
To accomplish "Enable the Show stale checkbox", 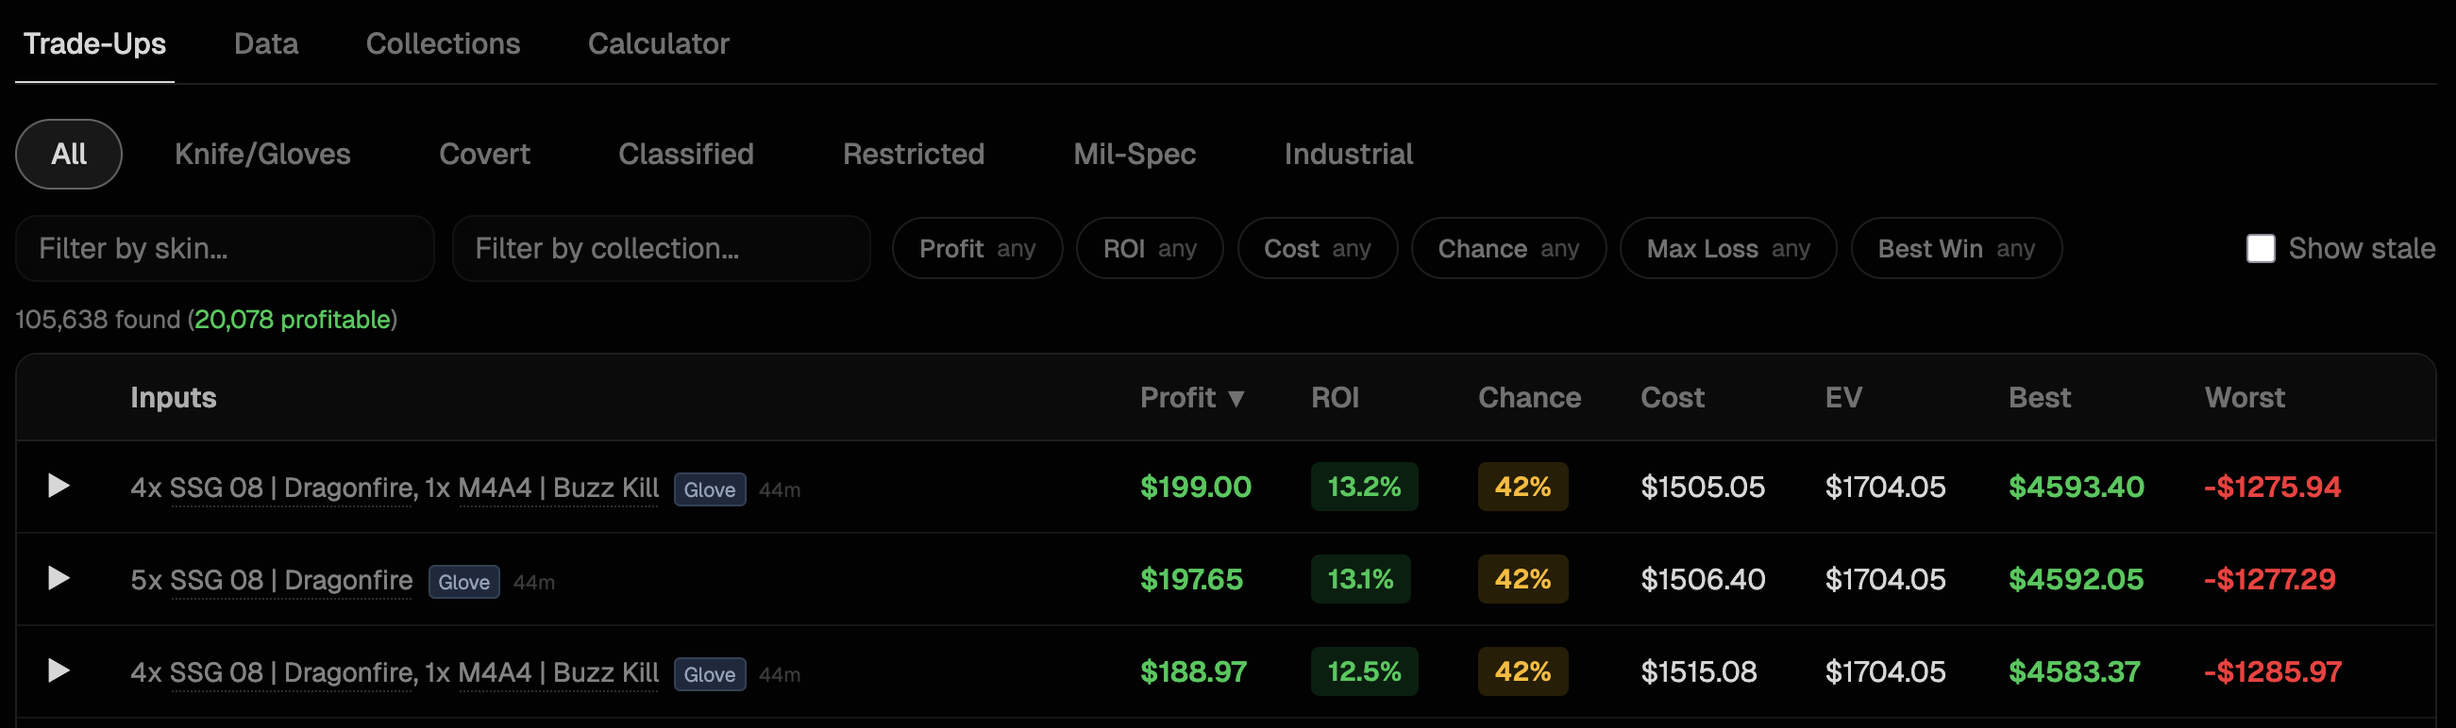I will click(2261, 248).
